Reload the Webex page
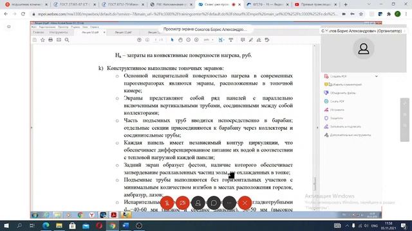The image size is (412, 231). pyautogui.click(x=23, y=14)
